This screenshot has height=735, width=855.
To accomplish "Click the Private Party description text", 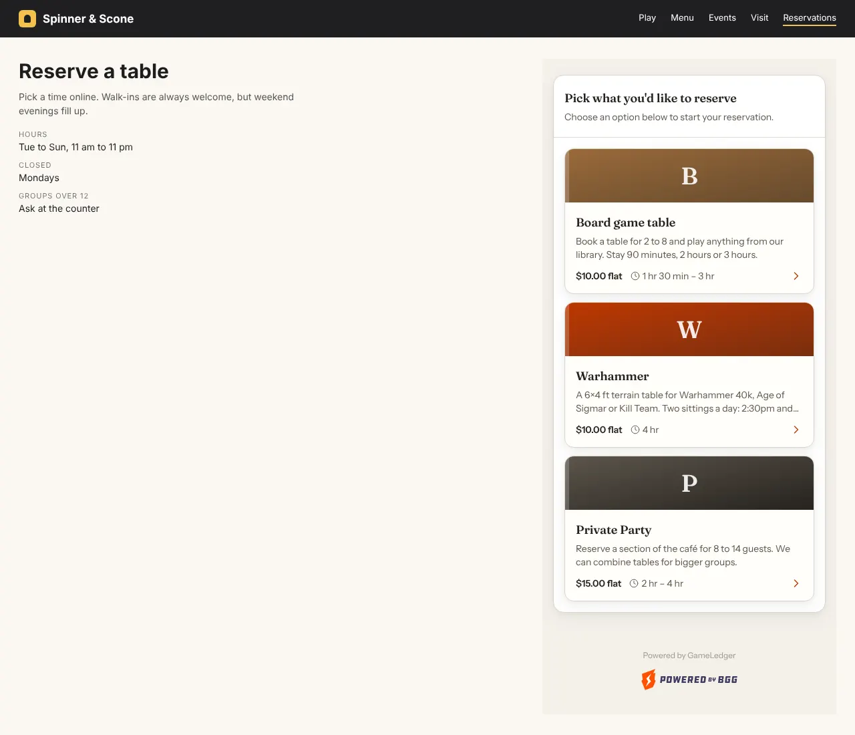I will coord(683,555).
